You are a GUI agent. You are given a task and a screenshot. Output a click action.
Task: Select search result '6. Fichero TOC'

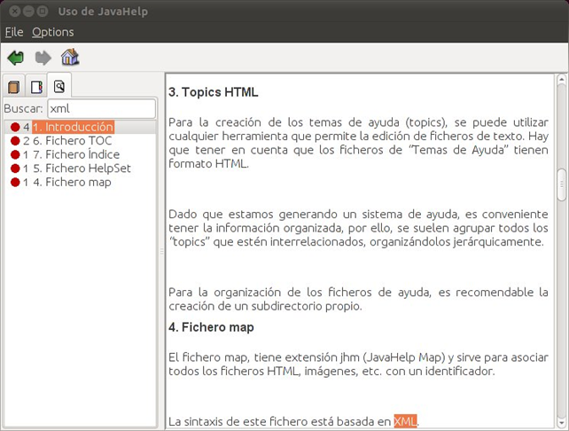coord(72,141)
